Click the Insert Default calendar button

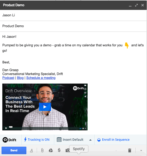coord(70,140)
